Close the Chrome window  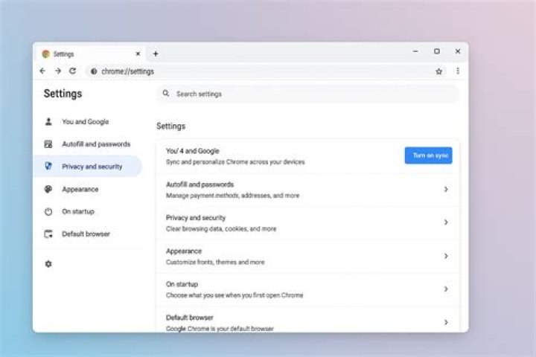(x=458, y=51)
